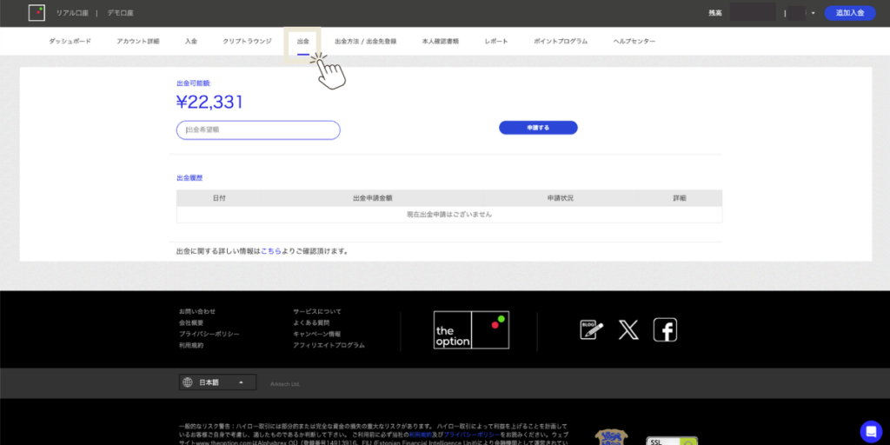Open the Facebook social icon
The height and width of the screenshot is (445, 890).
(x=665, y=329)
